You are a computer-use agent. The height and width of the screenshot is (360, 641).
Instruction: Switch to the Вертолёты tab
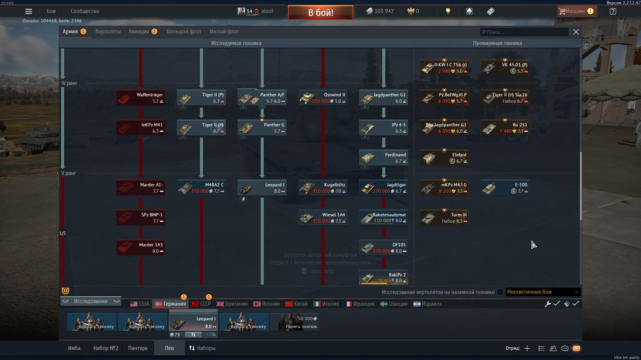(108, 32)
